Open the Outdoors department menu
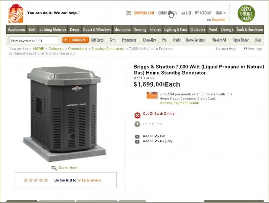 [x=198, y=29]
